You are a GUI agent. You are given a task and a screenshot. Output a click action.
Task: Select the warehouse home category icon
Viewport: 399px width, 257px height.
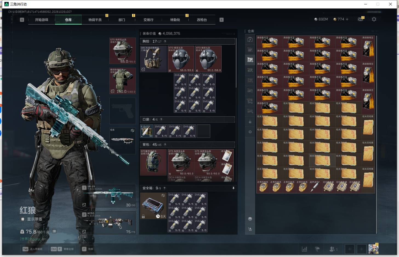click(250, 40)
